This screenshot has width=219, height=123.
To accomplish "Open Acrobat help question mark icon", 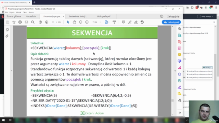I will tap(162, 16).
